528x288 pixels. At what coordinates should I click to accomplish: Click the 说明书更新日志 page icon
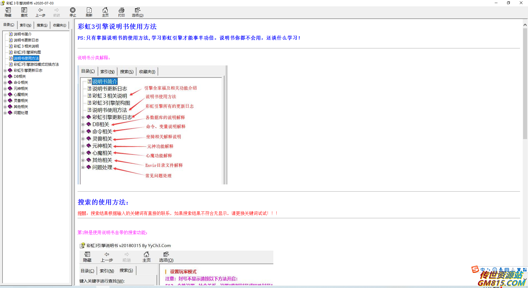tap(11, 40)
